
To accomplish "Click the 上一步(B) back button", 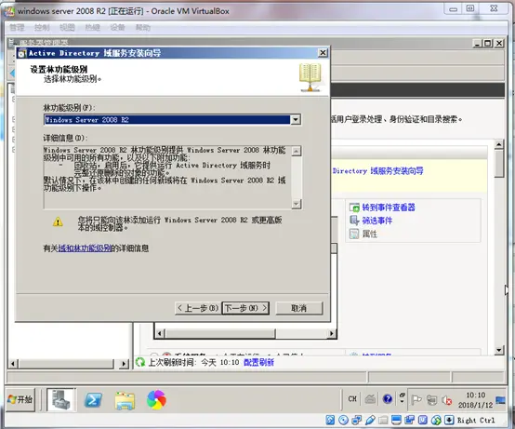I will [x=198, y=308].
